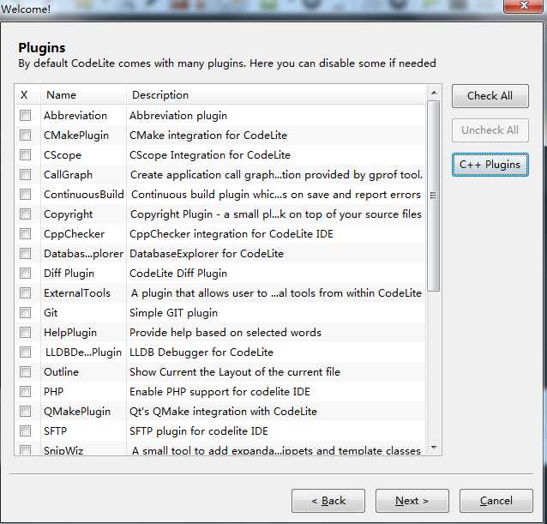
Task: Check the CScope plugin box
Action: tap(25, 154)
